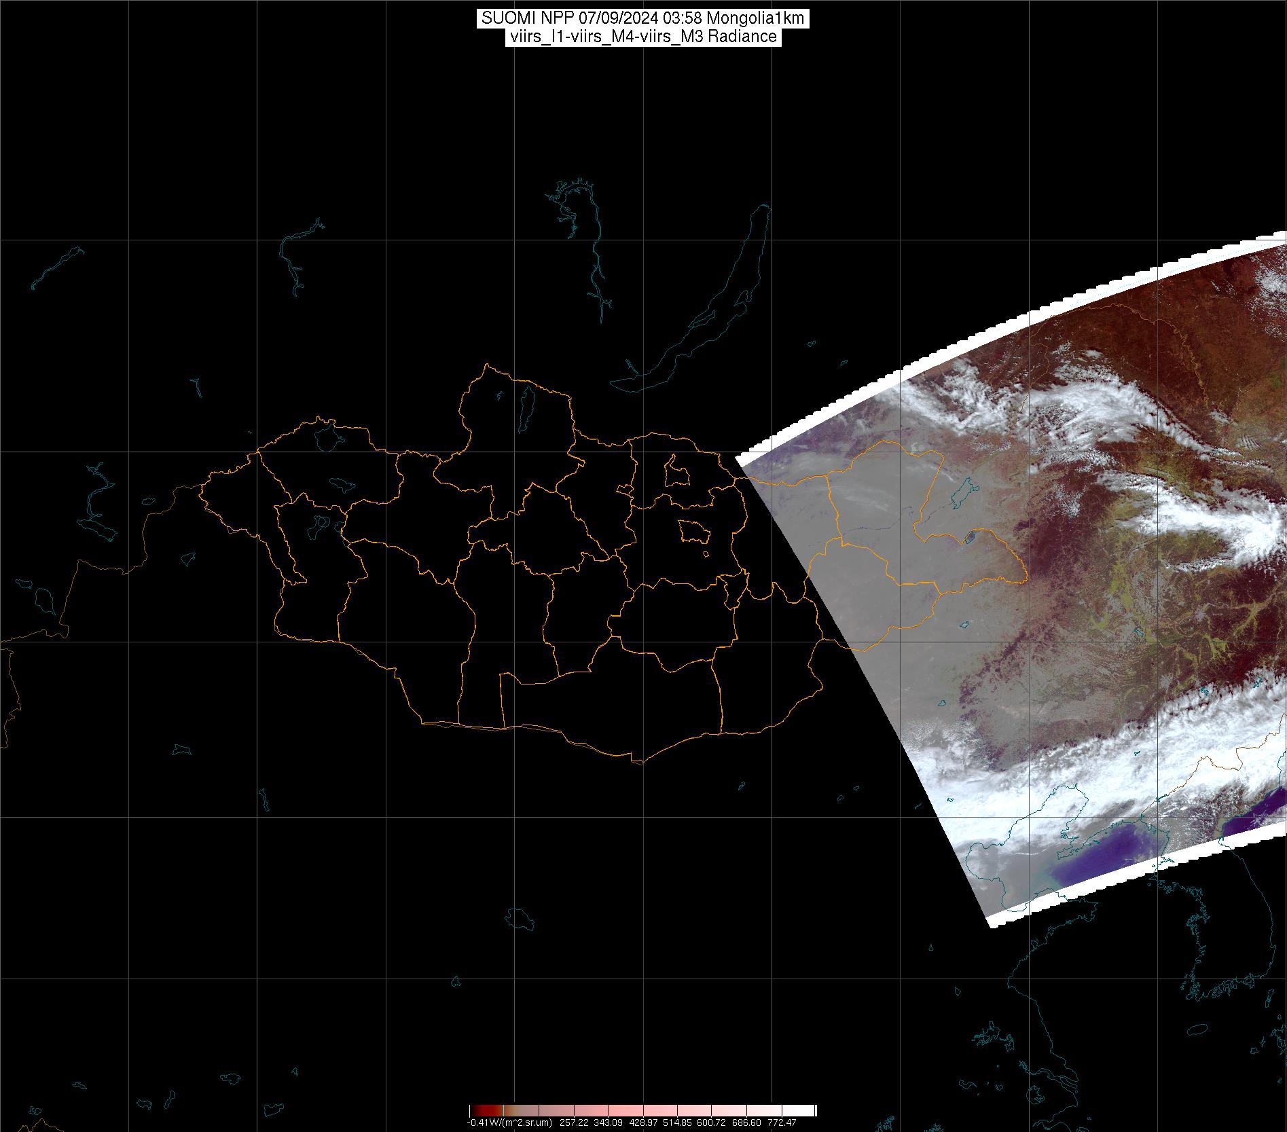The width and height of the screenshot is (1287, 1132).
Task: Click the -0.41 W/(m^2.sr.um) colorbar label
Action: (509, 1122)
